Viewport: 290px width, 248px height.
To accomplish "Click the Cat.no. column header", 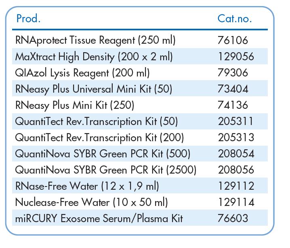I will coord(235,18).
